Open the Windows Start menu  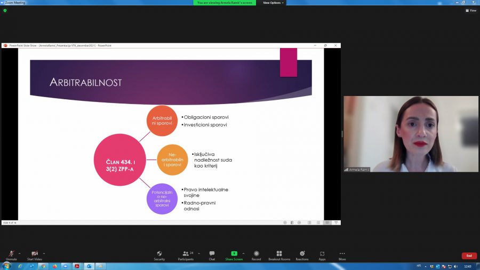(x=7, y=266)
